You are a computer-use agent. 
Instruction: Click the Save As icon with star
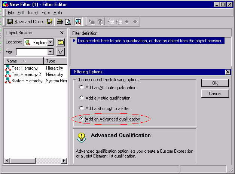49,22
